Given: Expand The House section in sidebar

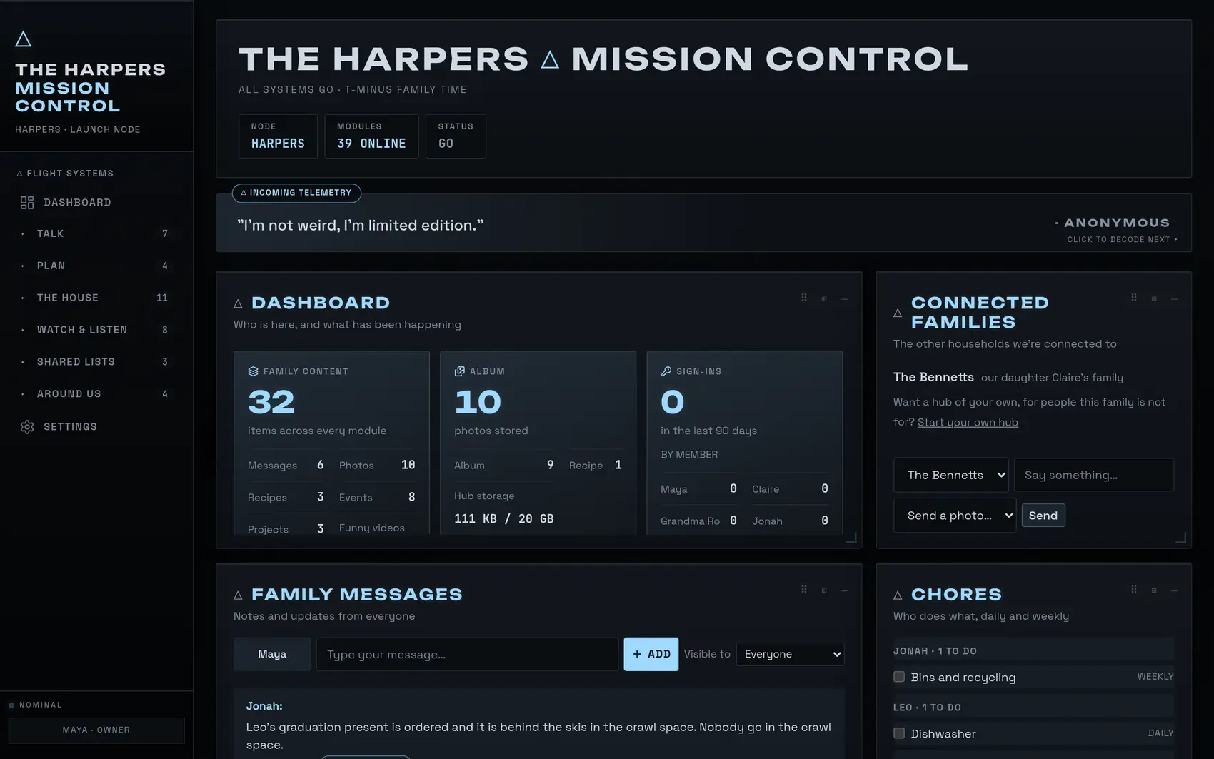Looking at the screenshot, I should click(96, 298).
